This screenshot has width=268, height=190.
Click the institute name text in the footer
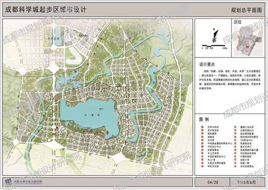coord(28,182)
